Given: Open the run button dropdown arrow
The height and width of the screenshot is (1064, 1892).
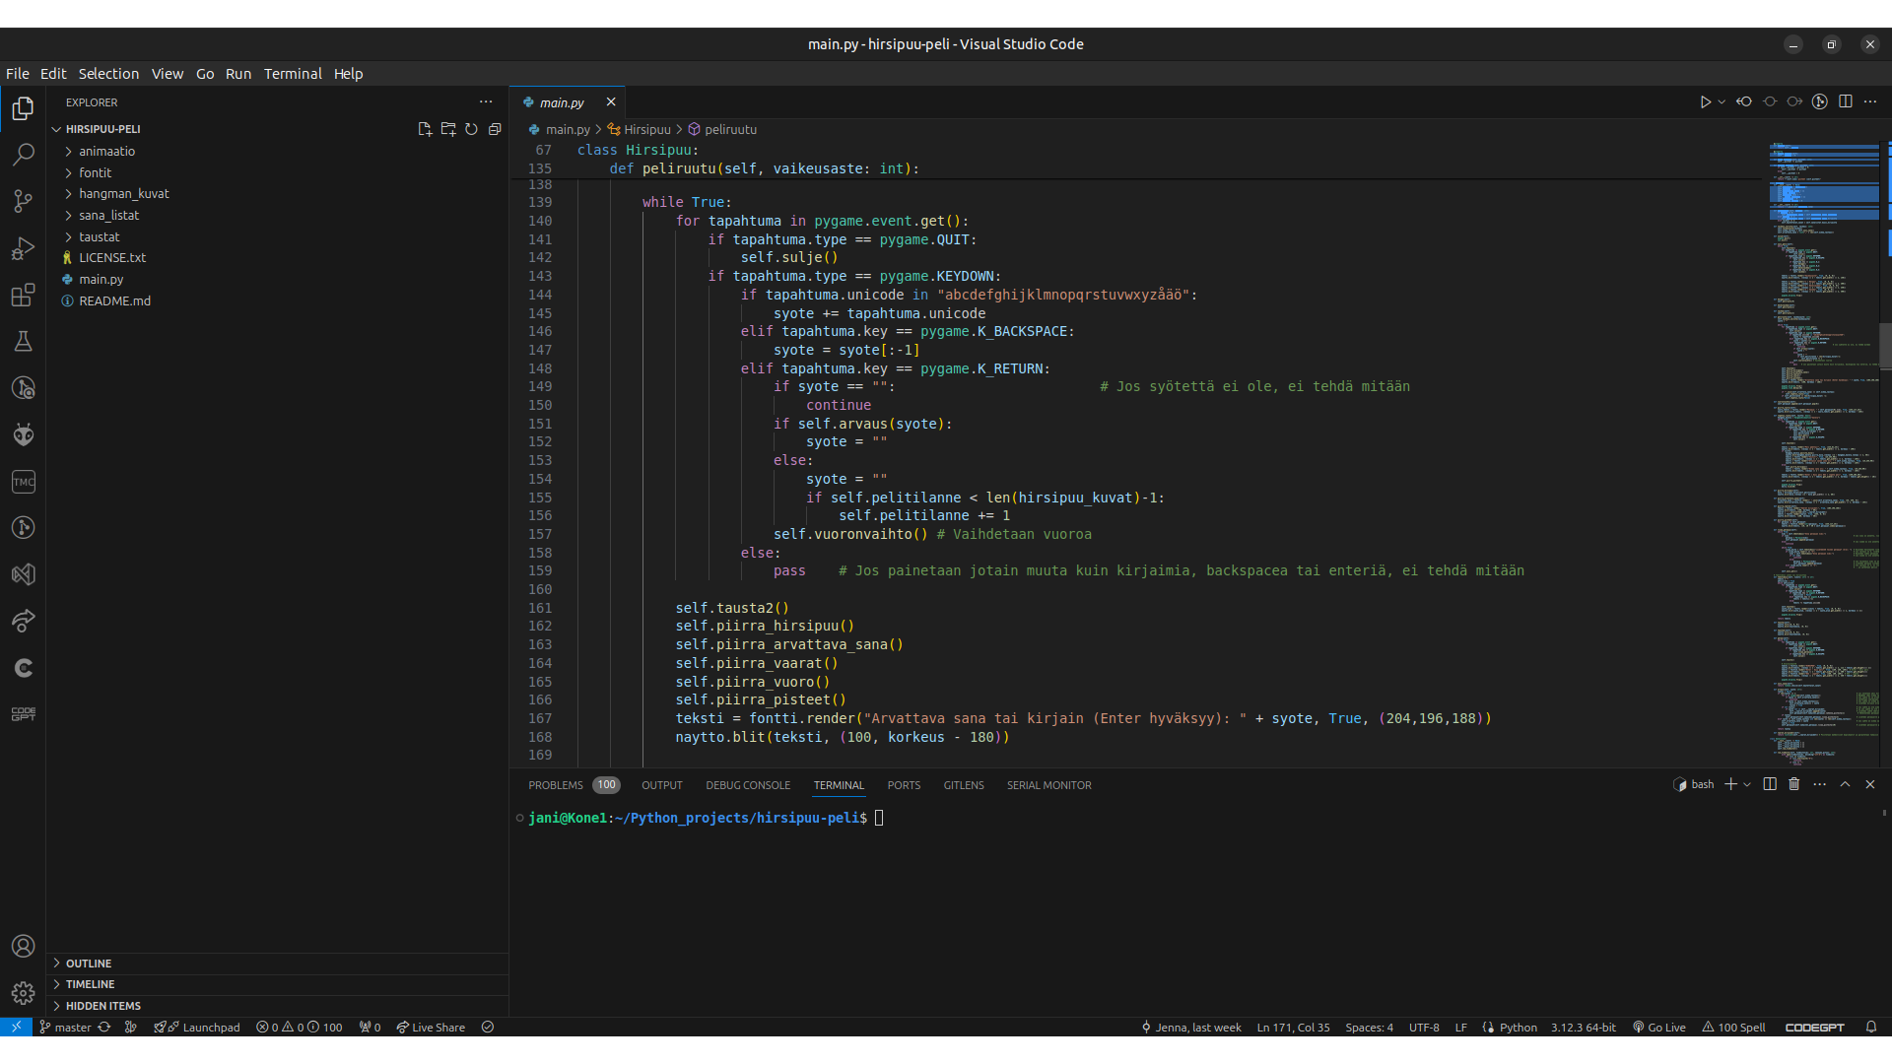Looking at the screenshot, I should click(x=1722, y=101).
